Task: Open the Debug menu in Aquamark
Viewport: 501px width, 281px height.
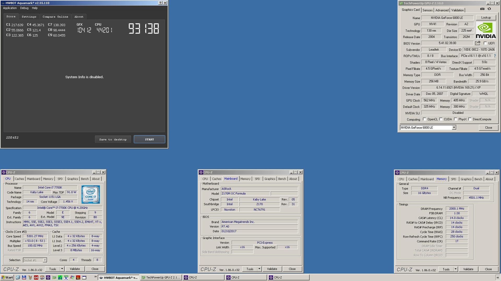Action: coord(24,8)
